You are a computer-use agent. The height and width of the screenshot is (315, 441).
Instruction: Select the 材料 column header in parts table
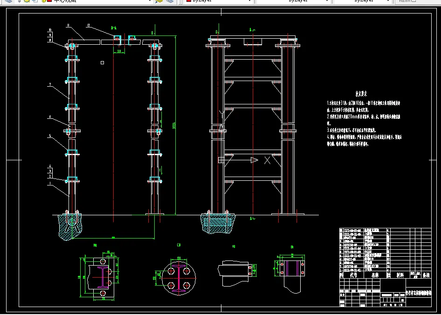400,275
